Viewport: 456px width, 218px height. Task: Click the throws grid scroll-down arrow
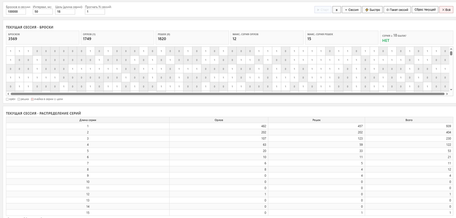pyautogui.click(x=451, y=90)
